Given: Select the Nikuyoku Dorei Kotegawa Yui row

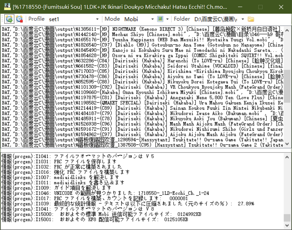Looking at the screenshot, I should click(142, 82).
